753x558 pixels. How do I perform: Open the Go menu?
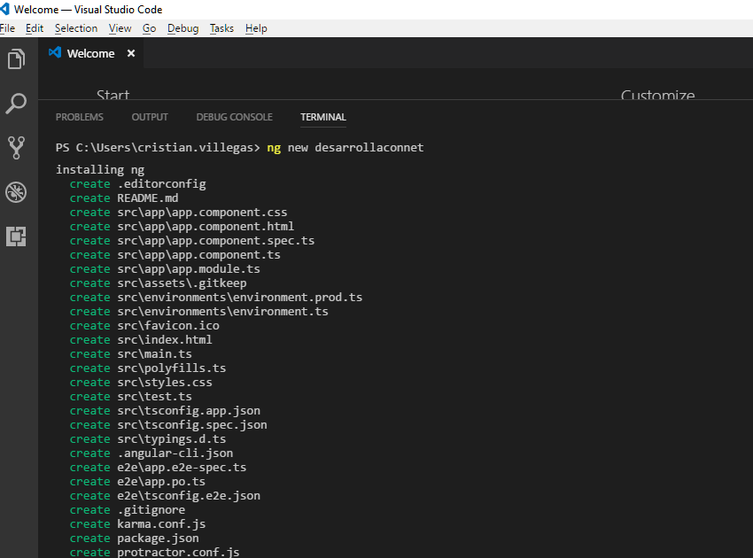click(149, 27)
